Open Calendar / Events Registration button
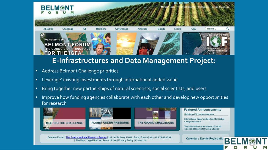Screen dimensions: 268x150 [205, 139]
